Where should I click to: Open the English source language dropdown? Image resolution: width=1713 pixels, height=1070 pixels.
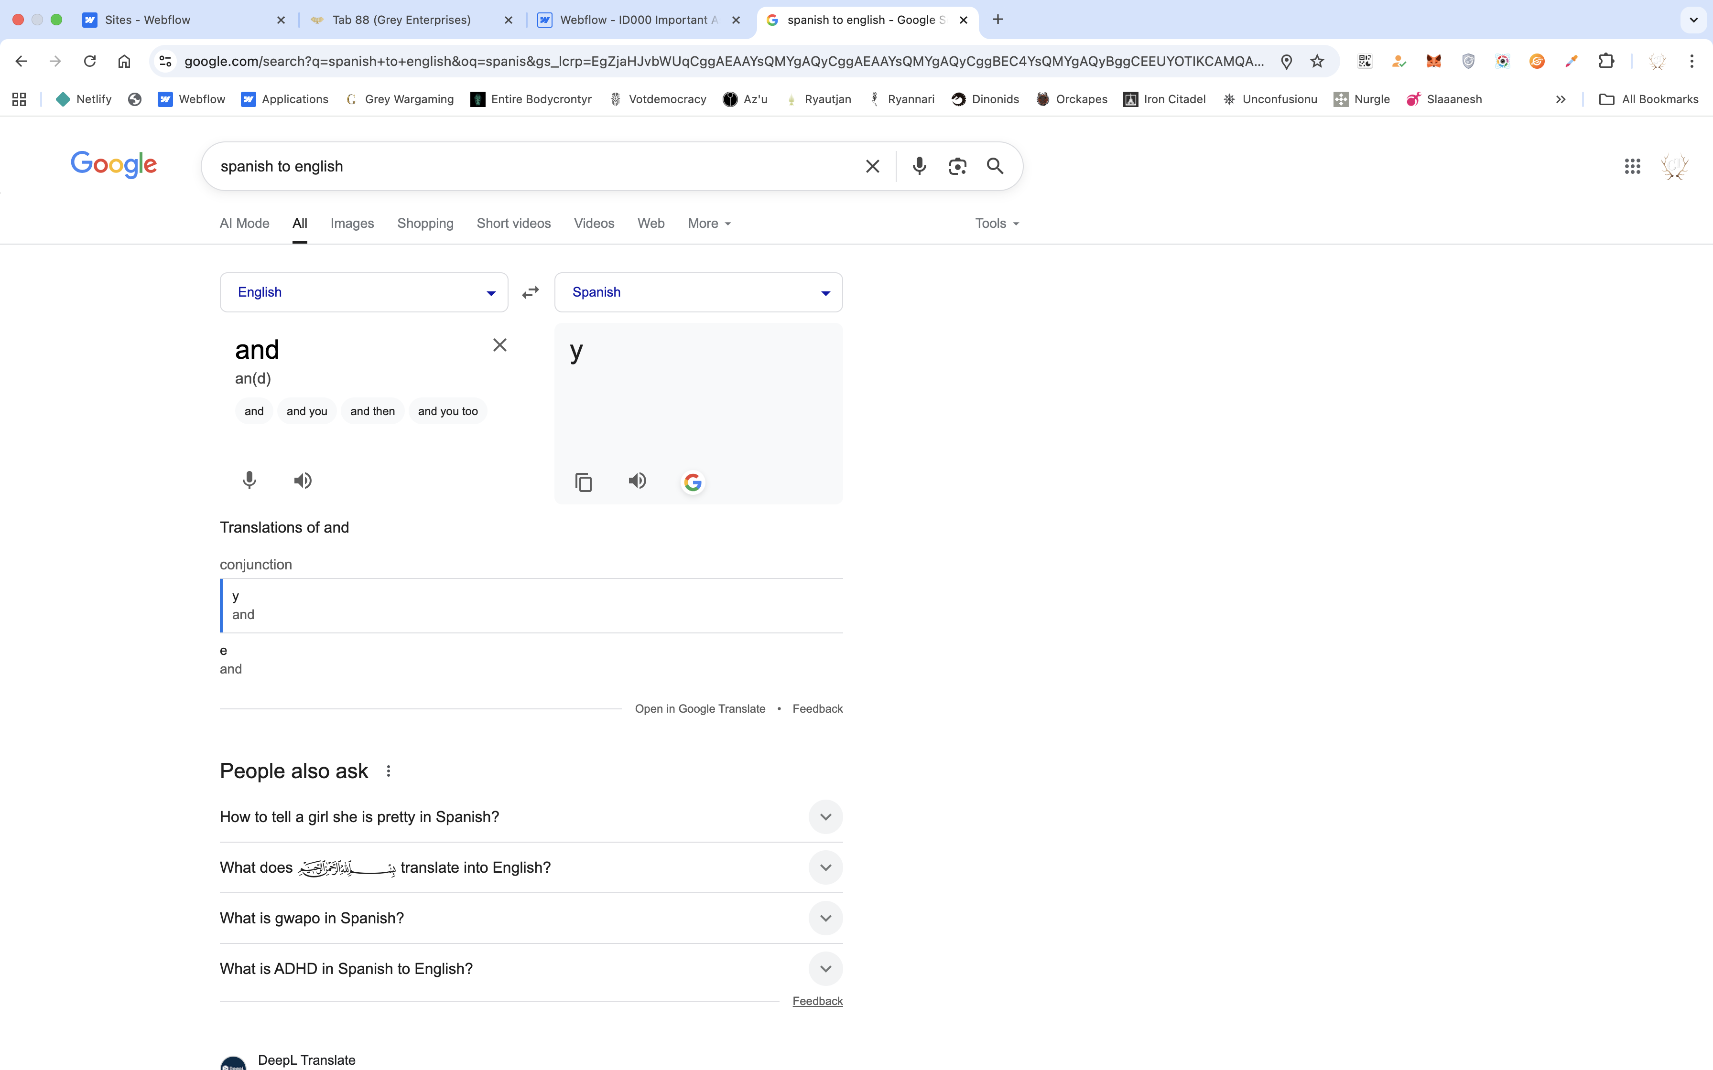tap(364, 292)
